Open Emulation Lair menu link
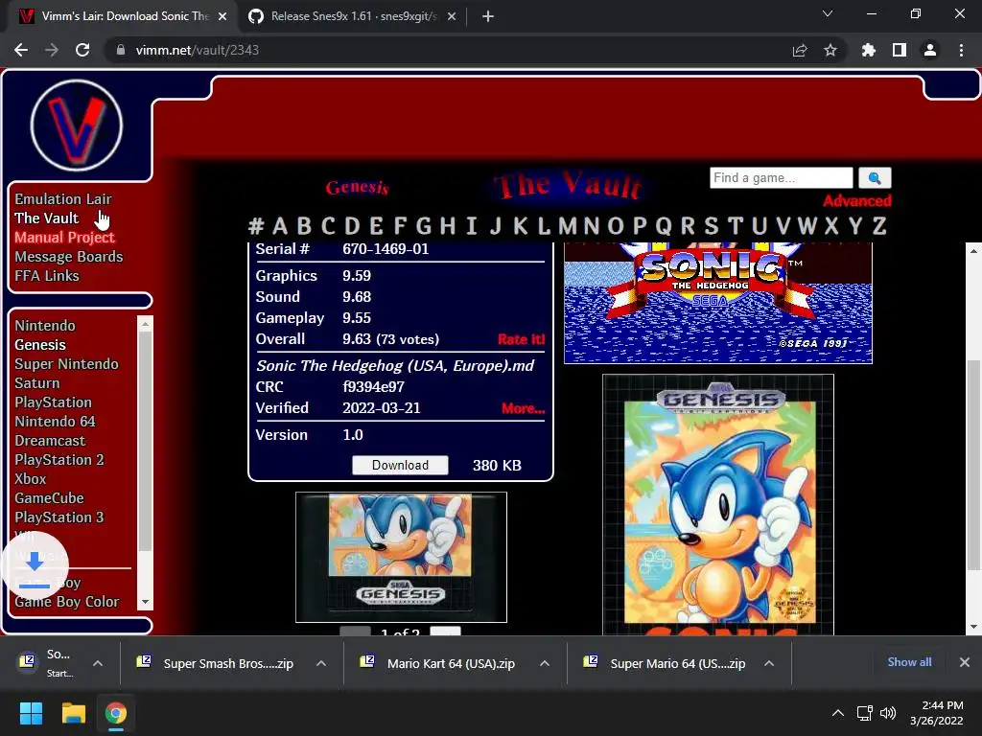Viewport: 982px width, 736px height. tap(63, 199)
